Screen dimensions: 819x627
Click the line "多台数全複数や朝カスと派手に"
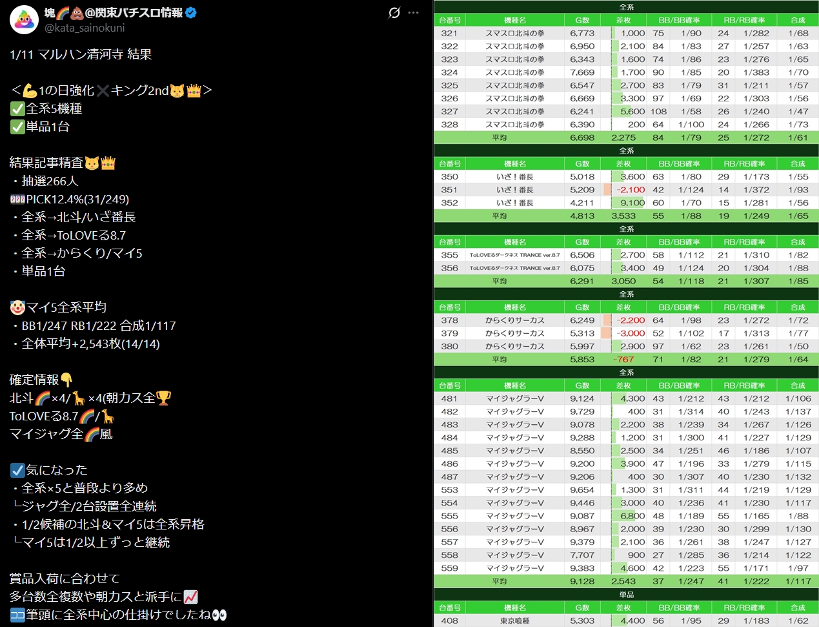[104, 597]
